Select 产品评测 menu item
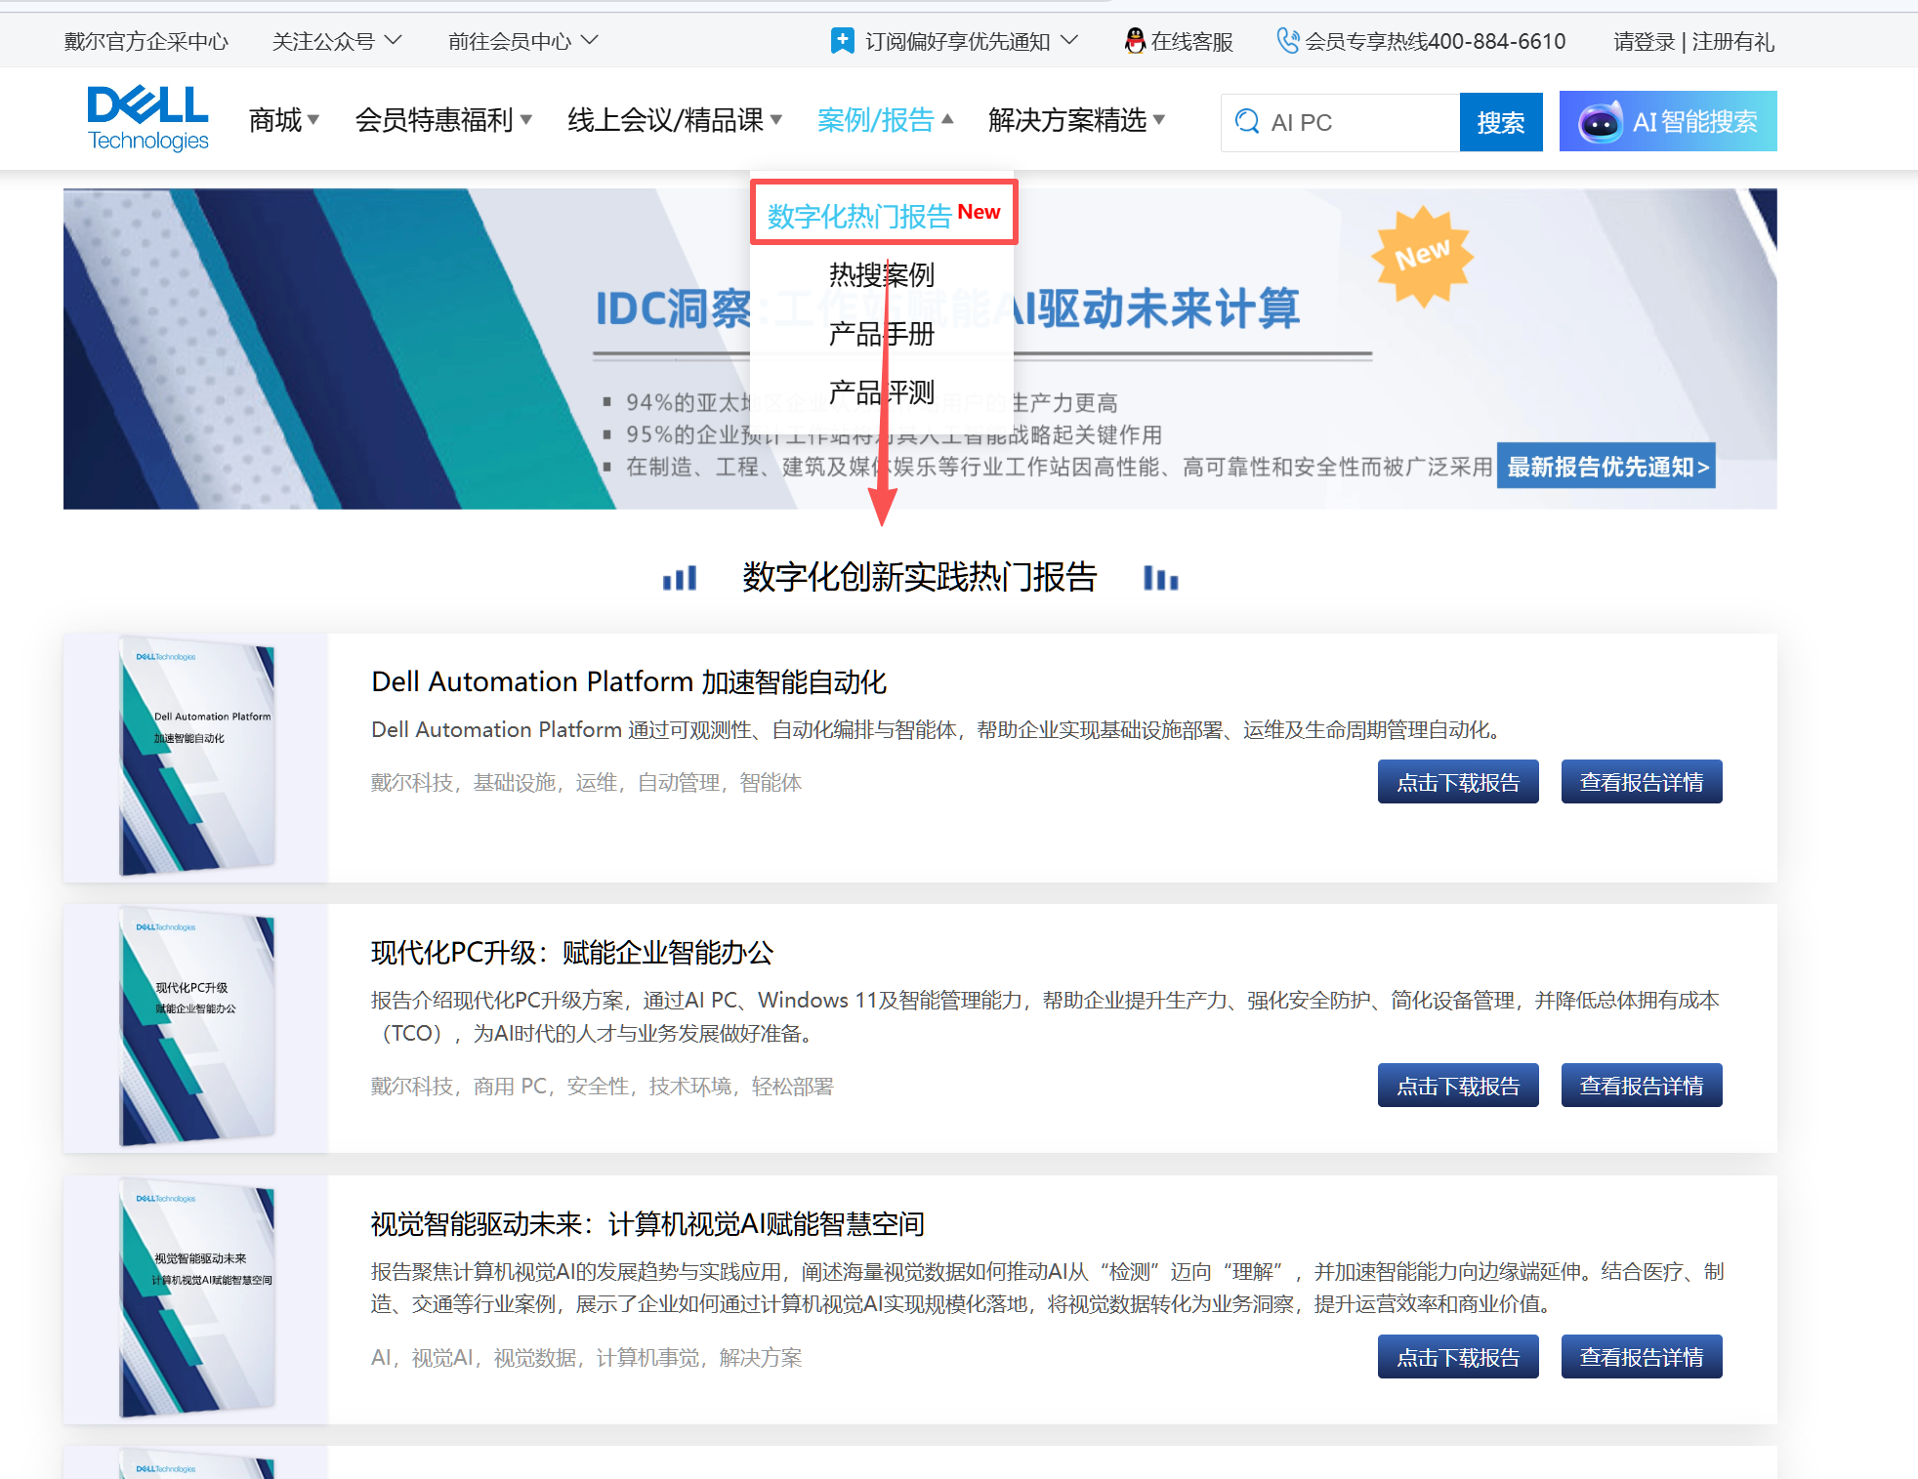 (882, 392)
